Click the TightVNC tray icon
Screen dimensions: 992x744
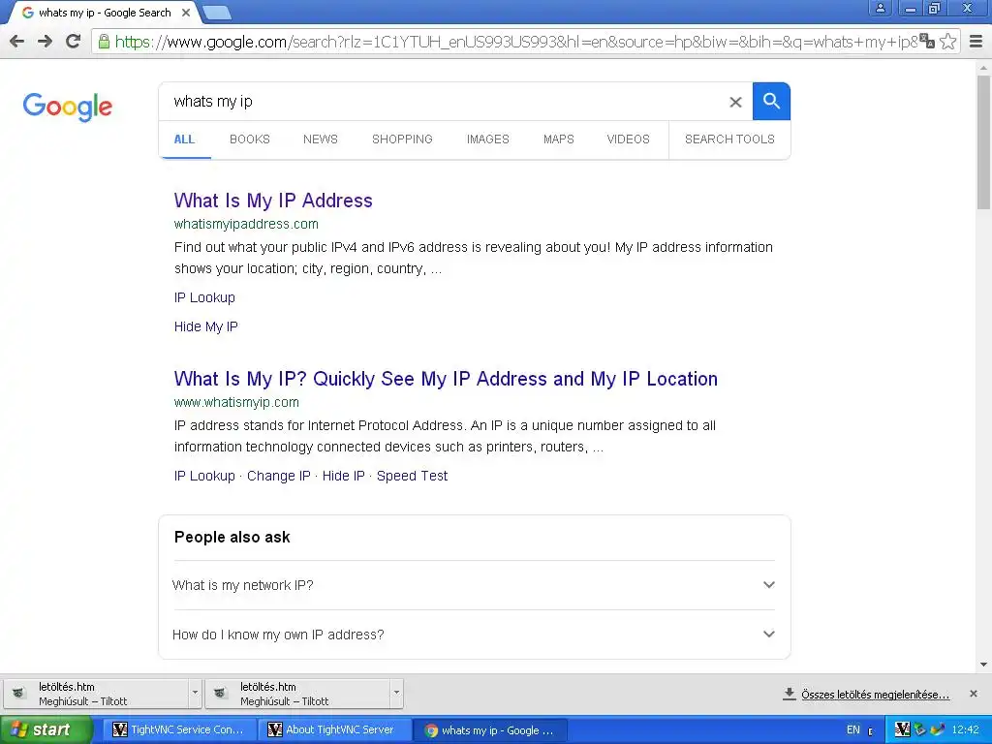902,729
